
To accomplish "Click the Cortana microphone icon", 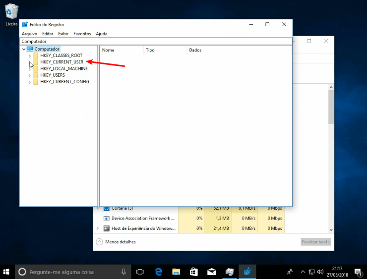I will coord(124,272).
